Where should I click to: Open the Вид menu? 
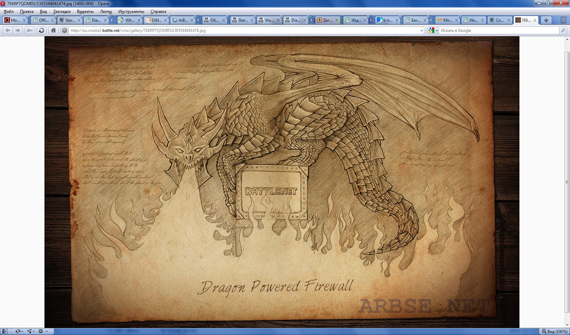click(x=43, y=12)
